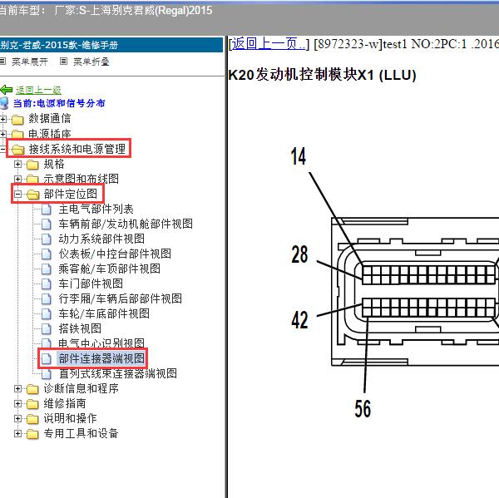Click the 返回上一级 link
Viewport: 499px width, 498px height.
click(x=38, y=90)
